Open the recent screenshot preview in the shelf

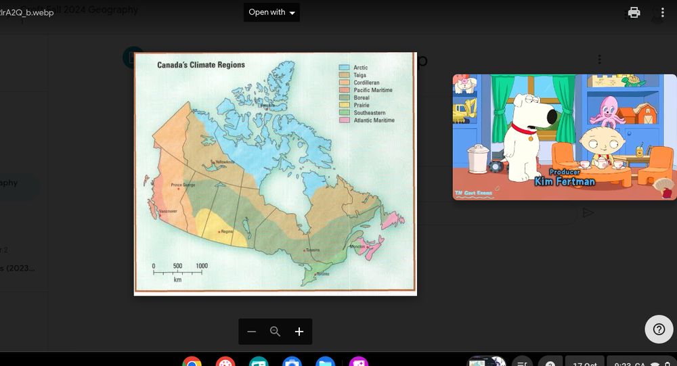pos(487,362)
